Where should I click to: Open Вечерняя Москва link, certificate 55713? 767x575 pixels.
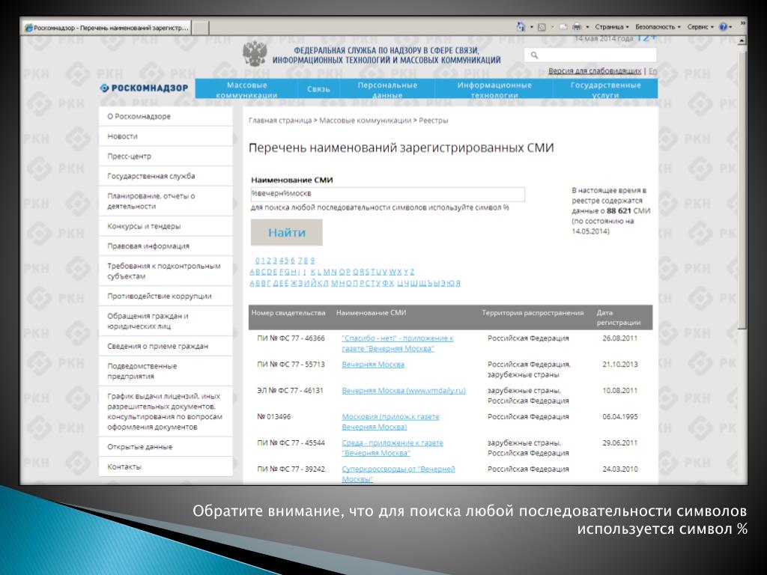pos(373,365)
